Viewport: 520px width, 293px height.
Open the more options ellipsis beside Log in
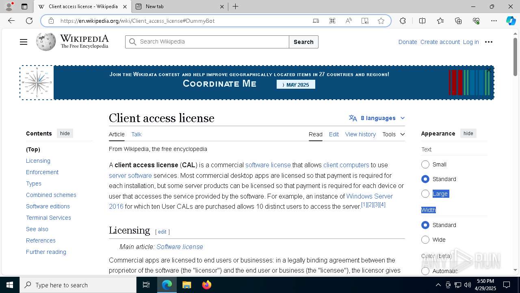[489, 42]
